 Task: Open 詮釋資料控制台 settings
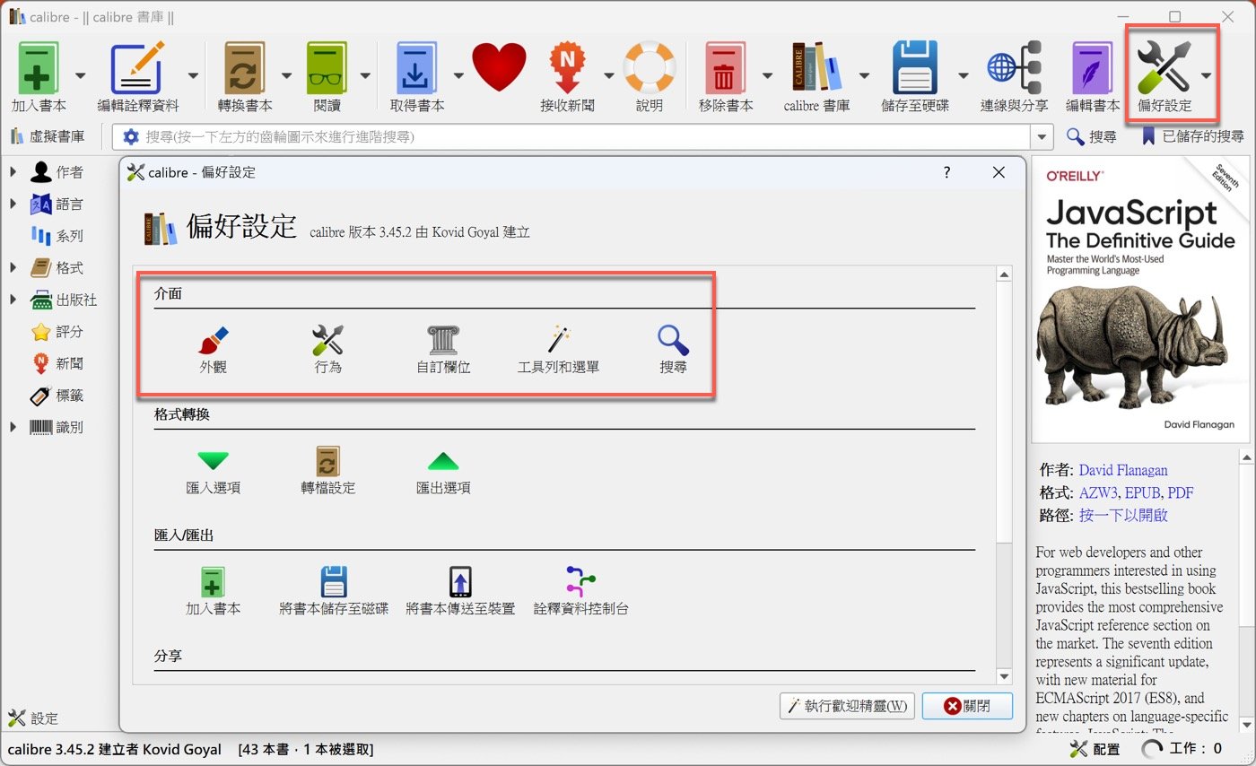[581, 591]
